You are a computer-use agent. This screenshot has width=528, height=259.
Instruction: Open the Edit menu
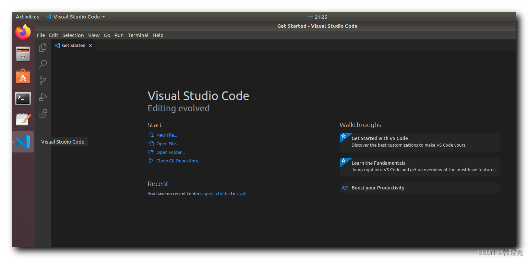(x=53, y=35)
